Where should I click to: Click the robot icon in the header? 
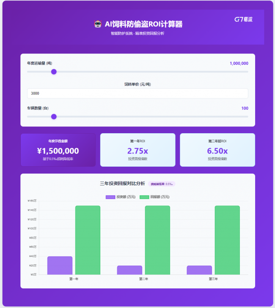[97, 24]
